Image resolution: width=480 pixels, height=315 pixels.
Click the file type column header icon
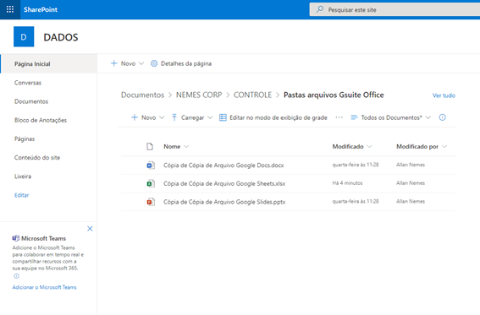[150, 146]
